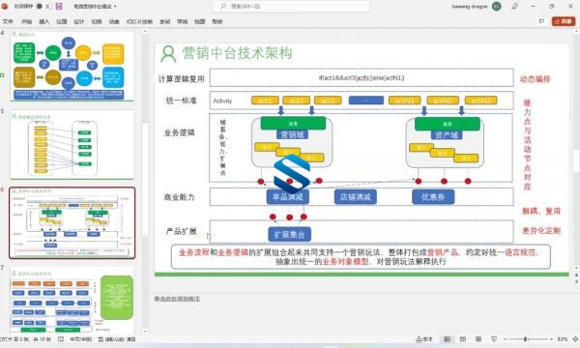Switch to Slide Sorter view icon

(463, 339)
